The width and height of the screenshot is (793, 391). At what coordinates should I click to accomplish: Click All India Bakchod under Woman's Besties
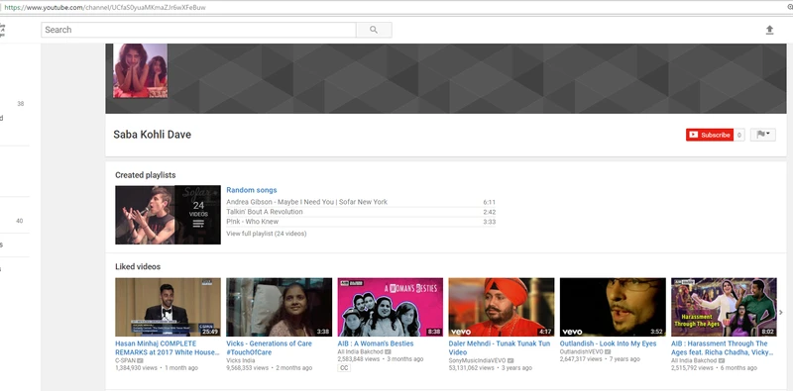click(360, 351)
